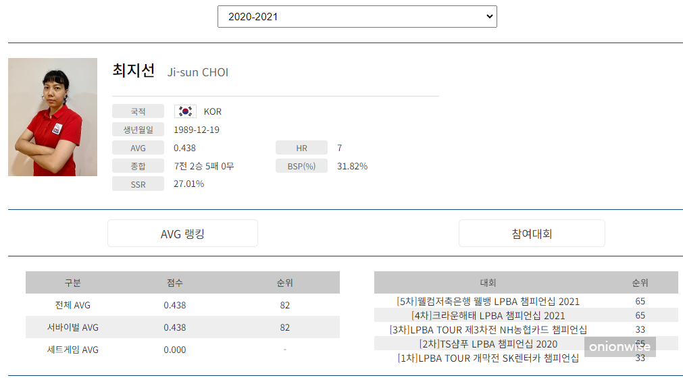Click the English name Ji-sun CHOI
The image size is (683, 384).
198,72
